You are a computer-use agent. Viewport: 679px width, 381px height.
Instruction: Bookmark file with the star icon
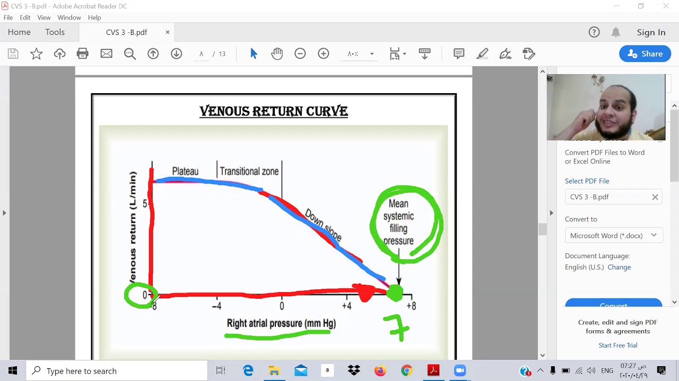[x=36, y=53]
